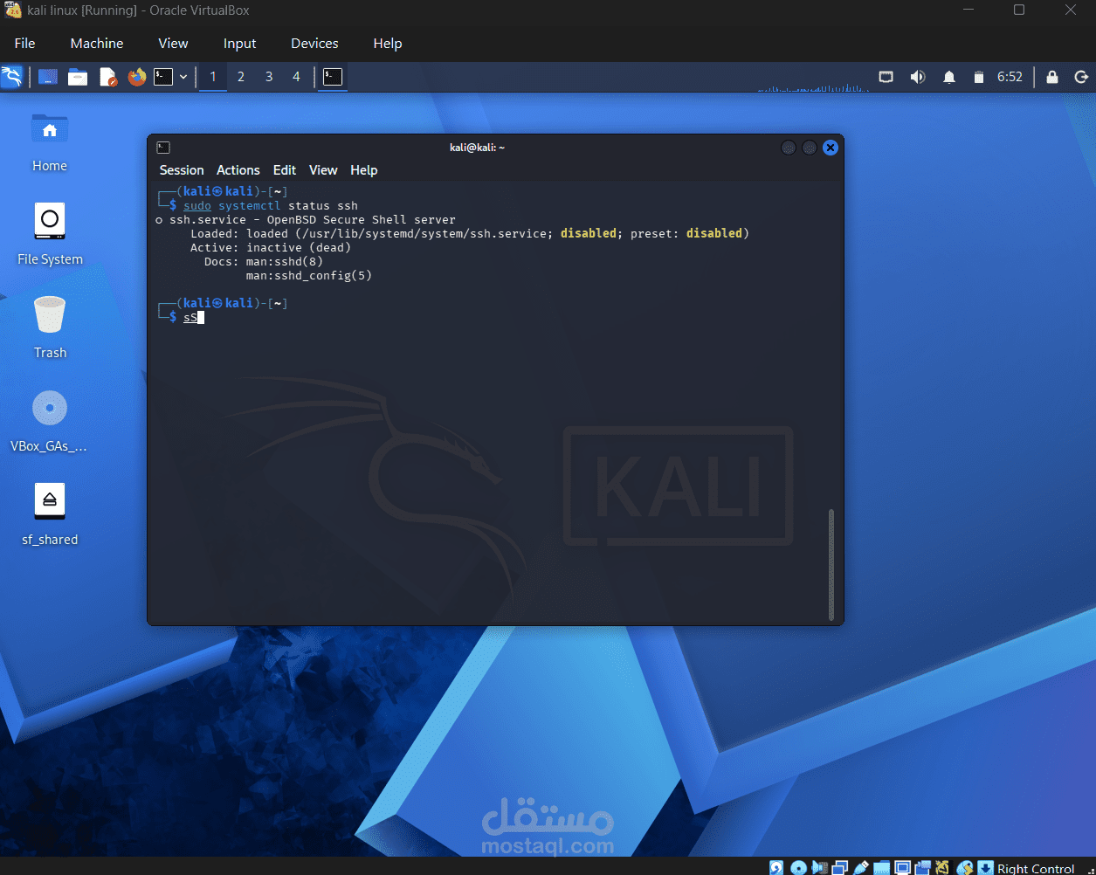Open VirtualBox View menu

[x=173, y=43]
